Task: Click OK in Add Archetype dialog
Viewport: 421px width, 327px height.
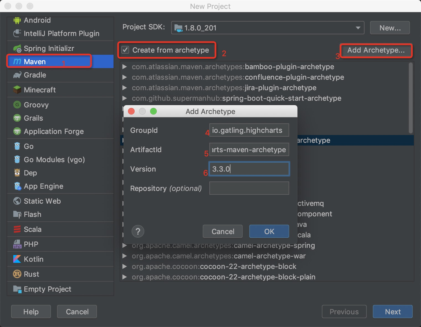Action: click(x=269, y=231)
